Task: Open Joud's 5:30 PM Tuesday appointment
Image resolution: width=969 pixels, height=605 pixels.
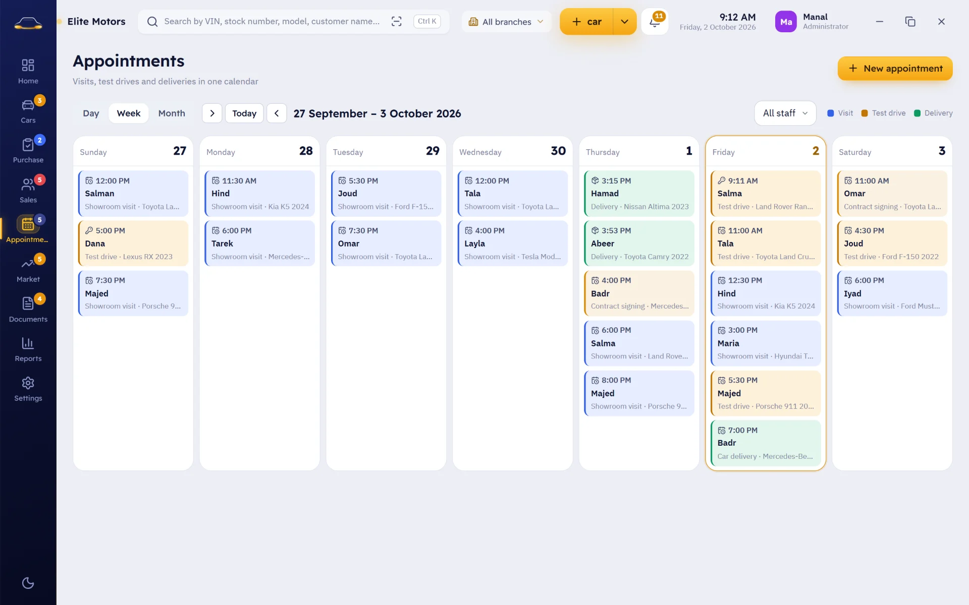Action: pyautogui.click(x=386, y=194)
